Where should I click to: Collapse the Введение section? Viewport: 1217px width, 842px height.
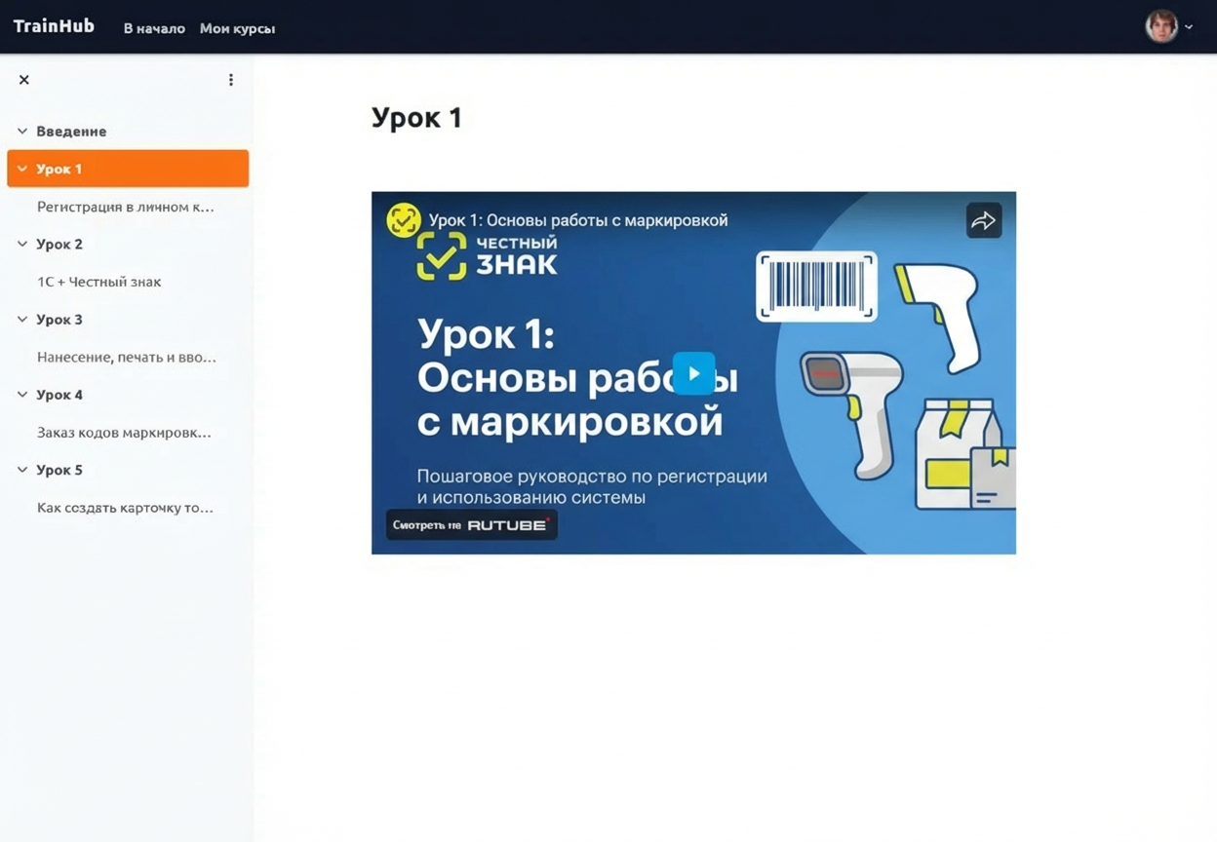[20, 131]
